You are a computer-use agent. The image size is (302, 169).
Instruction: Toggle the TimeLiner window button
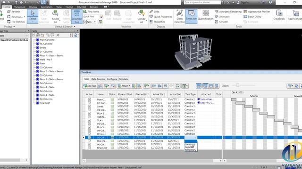pos(191,16)
